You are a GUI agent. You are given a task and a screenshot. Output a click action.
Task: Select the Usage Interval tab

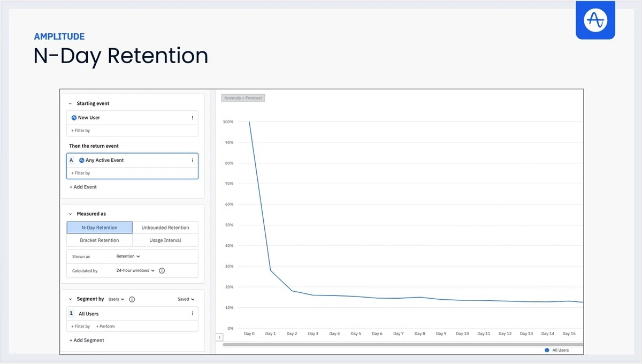[165, 240]
